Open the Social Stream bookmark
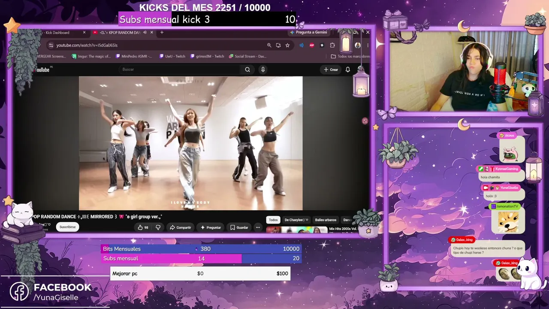The width and height of the screenshot is (549, 309). 247,56
